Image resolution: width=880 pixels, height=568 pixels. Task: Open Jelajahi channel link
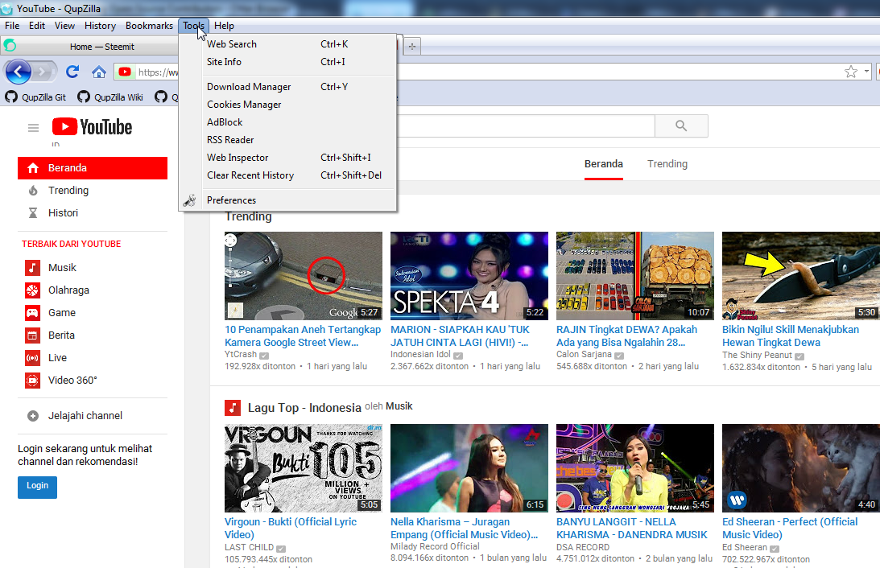85,416
